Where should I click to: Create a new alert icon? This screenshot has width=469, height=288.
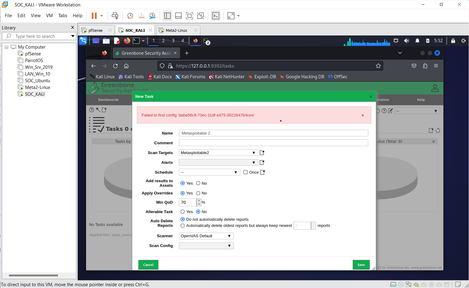click(262, 162)
